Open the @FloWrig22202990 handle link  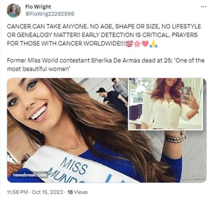pos(50,14)
